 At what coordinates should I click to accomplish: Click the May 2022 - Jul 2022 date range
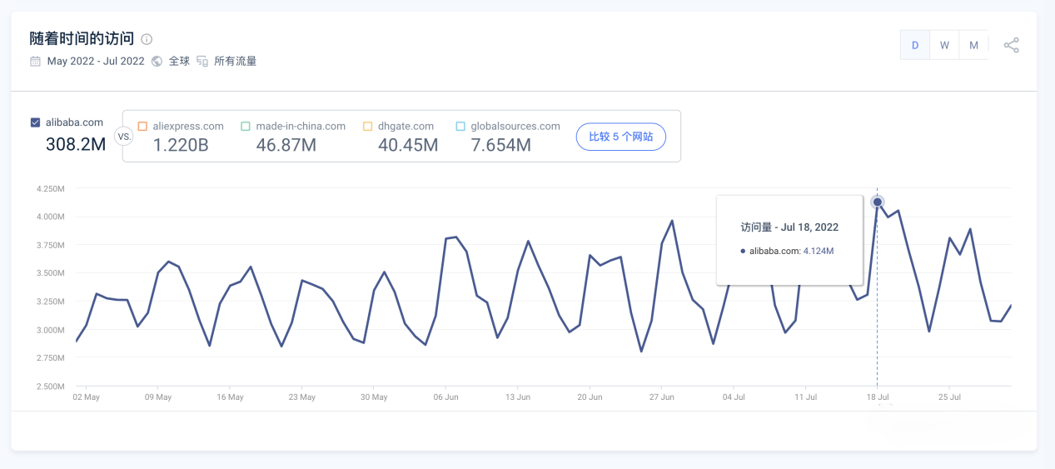tap(96, 61)
